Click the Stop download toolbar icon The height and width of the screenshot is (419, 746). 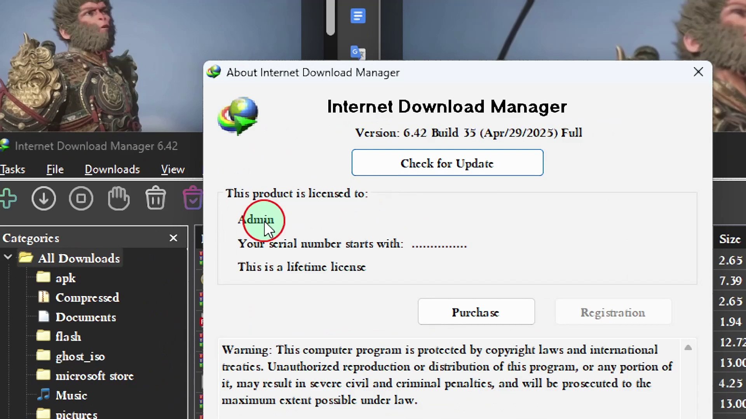81,199
